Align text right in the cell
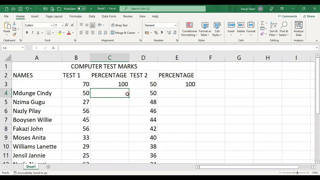Viewport: 320px width, 180px height. pyautogui.click(x=92, y=33)
